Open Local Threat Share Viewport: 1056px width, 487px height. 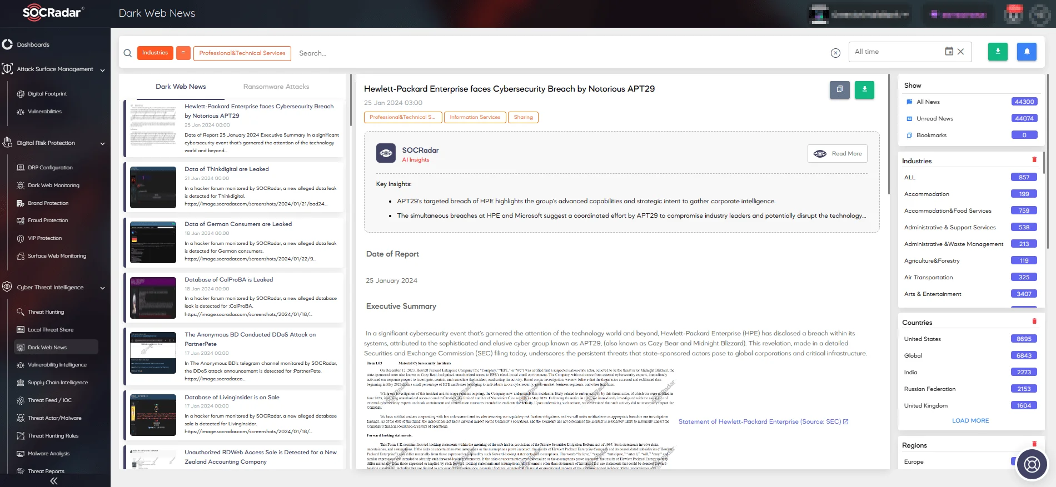tap(51, 330)
